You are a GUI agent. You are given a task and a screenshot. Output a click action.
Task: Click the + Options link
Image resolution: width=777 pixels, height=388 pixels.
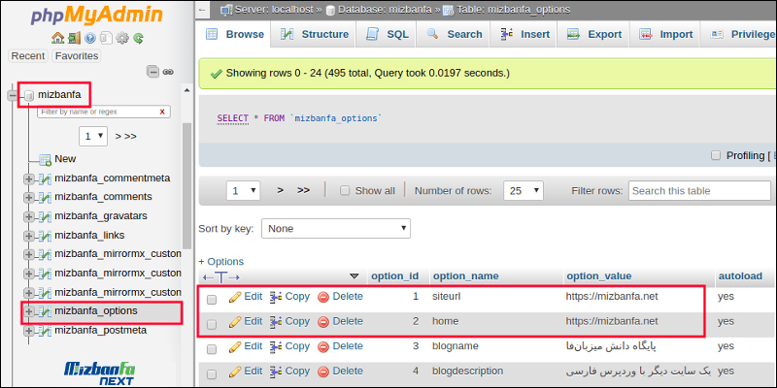tap(221, 261)
